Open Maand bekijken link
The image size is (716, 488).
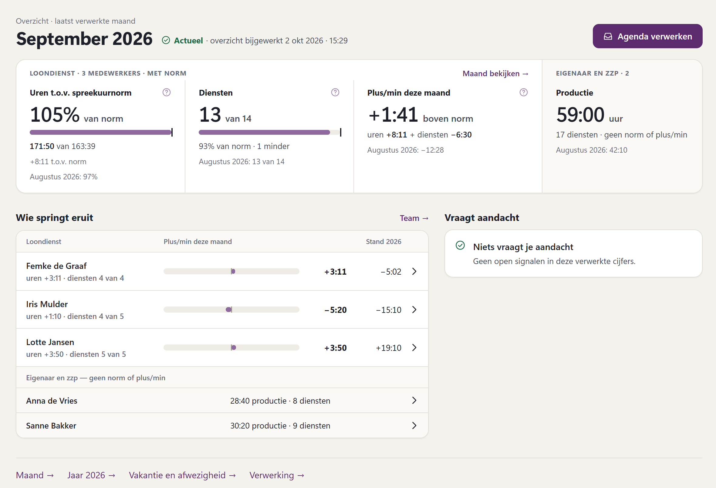(x=495, y=73)
